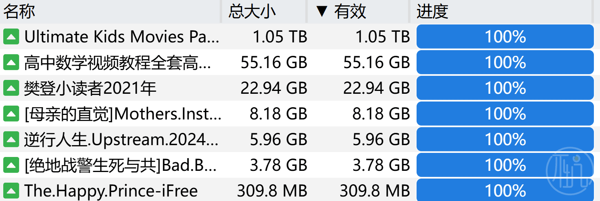Select the 逆行人生.Upstream.2024 torrent name
This screenshot has height=201, width=600.
tap(121, 139)
